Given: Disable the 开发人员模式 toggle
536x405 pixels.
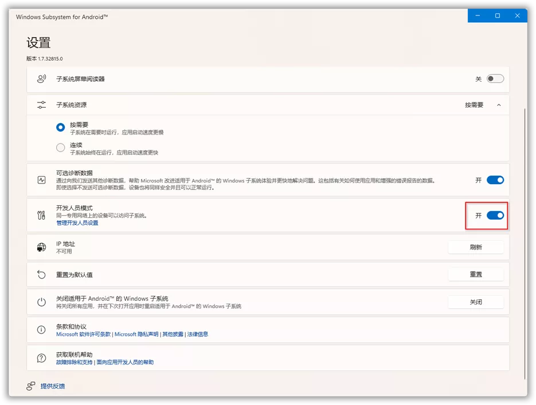Looking at the screenshot, I should click(495, 215).
